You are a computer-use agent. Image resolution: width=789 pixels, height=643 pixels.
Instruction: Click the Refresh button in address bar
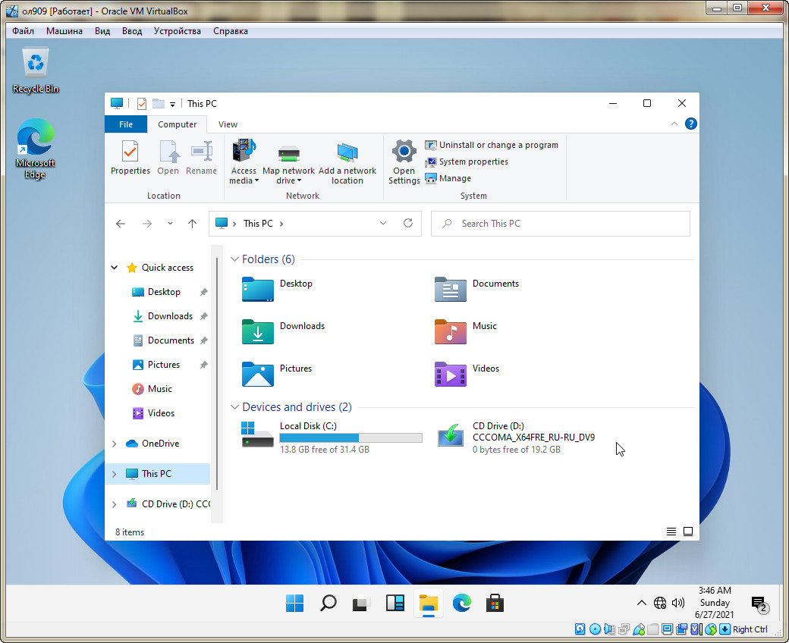tap(408, 224)
